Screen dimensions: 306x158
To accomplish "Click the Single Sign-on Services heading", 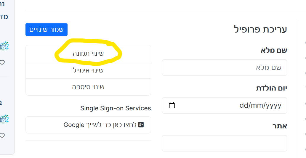I will point(116,108).
